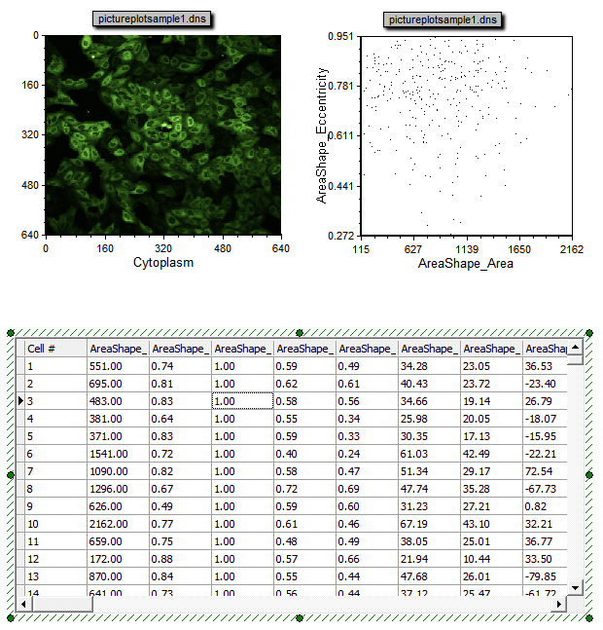Select row header of Cell 1
This screenshot has height=630, width=603.
[x=20, y=366]
